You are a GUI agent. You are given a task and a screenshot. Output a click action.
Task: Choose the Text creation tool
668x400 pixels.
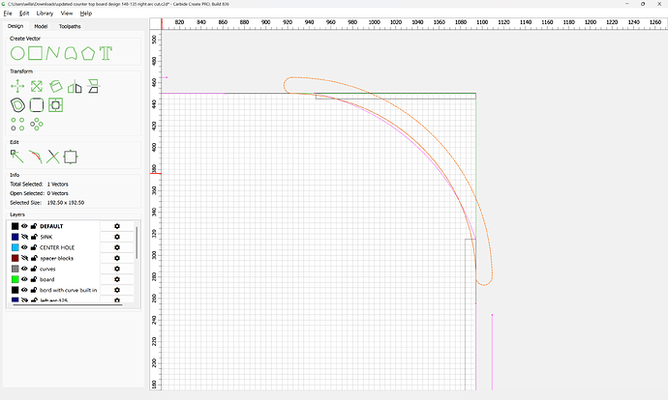point(106,52)
